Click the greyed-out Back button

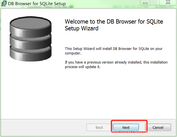[99, 127]
